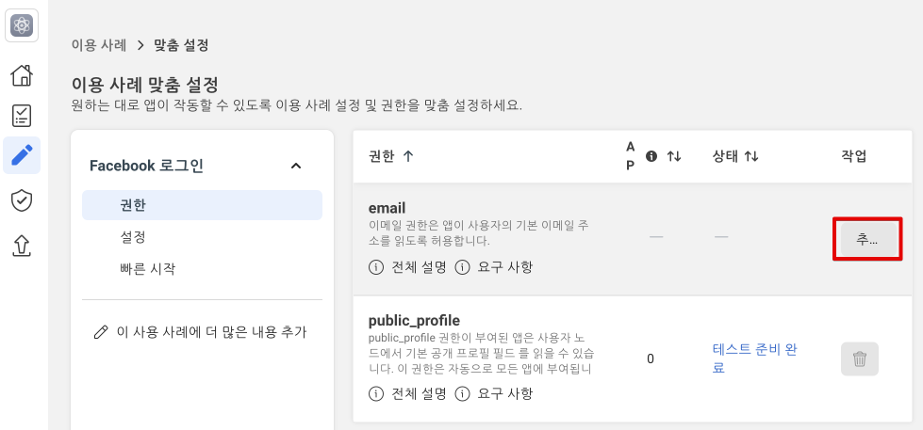This screenshot has height=430, width=923.
Task: Go to the Home dashboard icon
Action: pos(22,75)
